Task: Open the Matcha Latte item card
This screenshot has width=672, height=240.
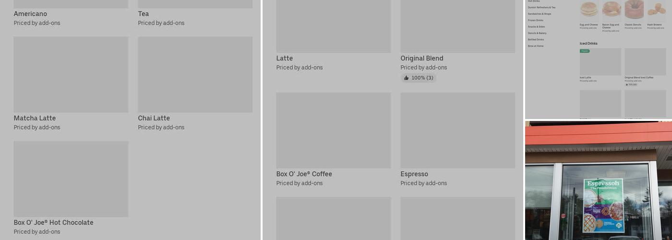Action: coord(71,75)
